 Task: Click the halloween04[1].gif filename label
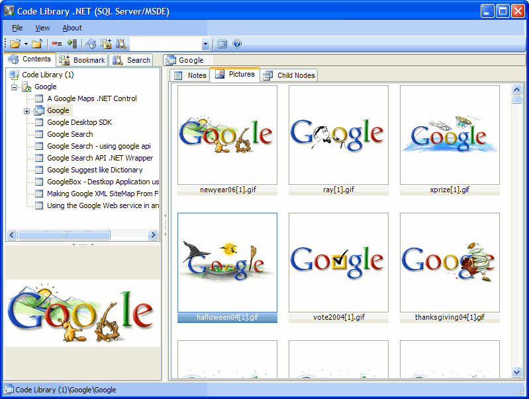[227, 317]
